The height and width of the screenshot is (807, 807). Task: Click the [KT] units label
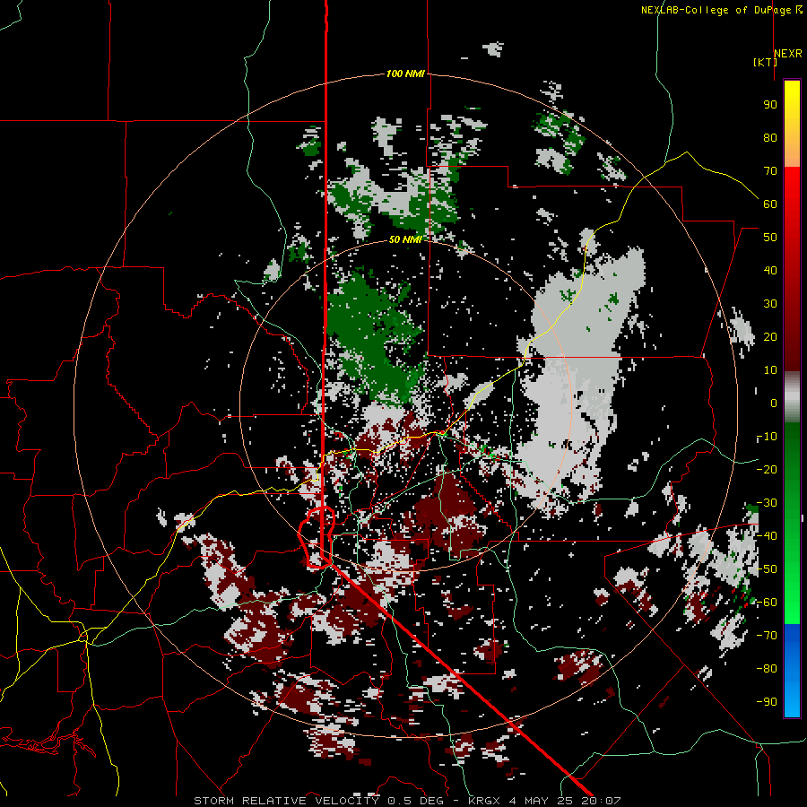click(765, 62)
